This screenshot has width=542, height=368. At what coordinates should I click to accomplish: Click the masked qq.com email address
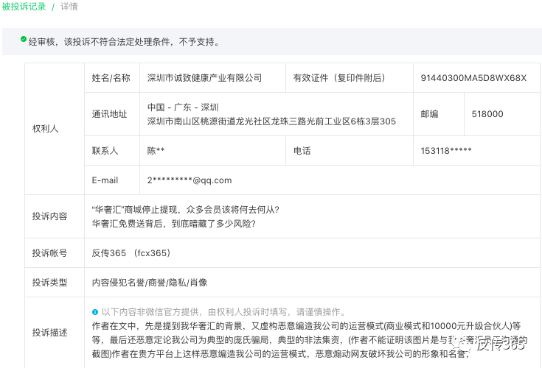(190, 180)
